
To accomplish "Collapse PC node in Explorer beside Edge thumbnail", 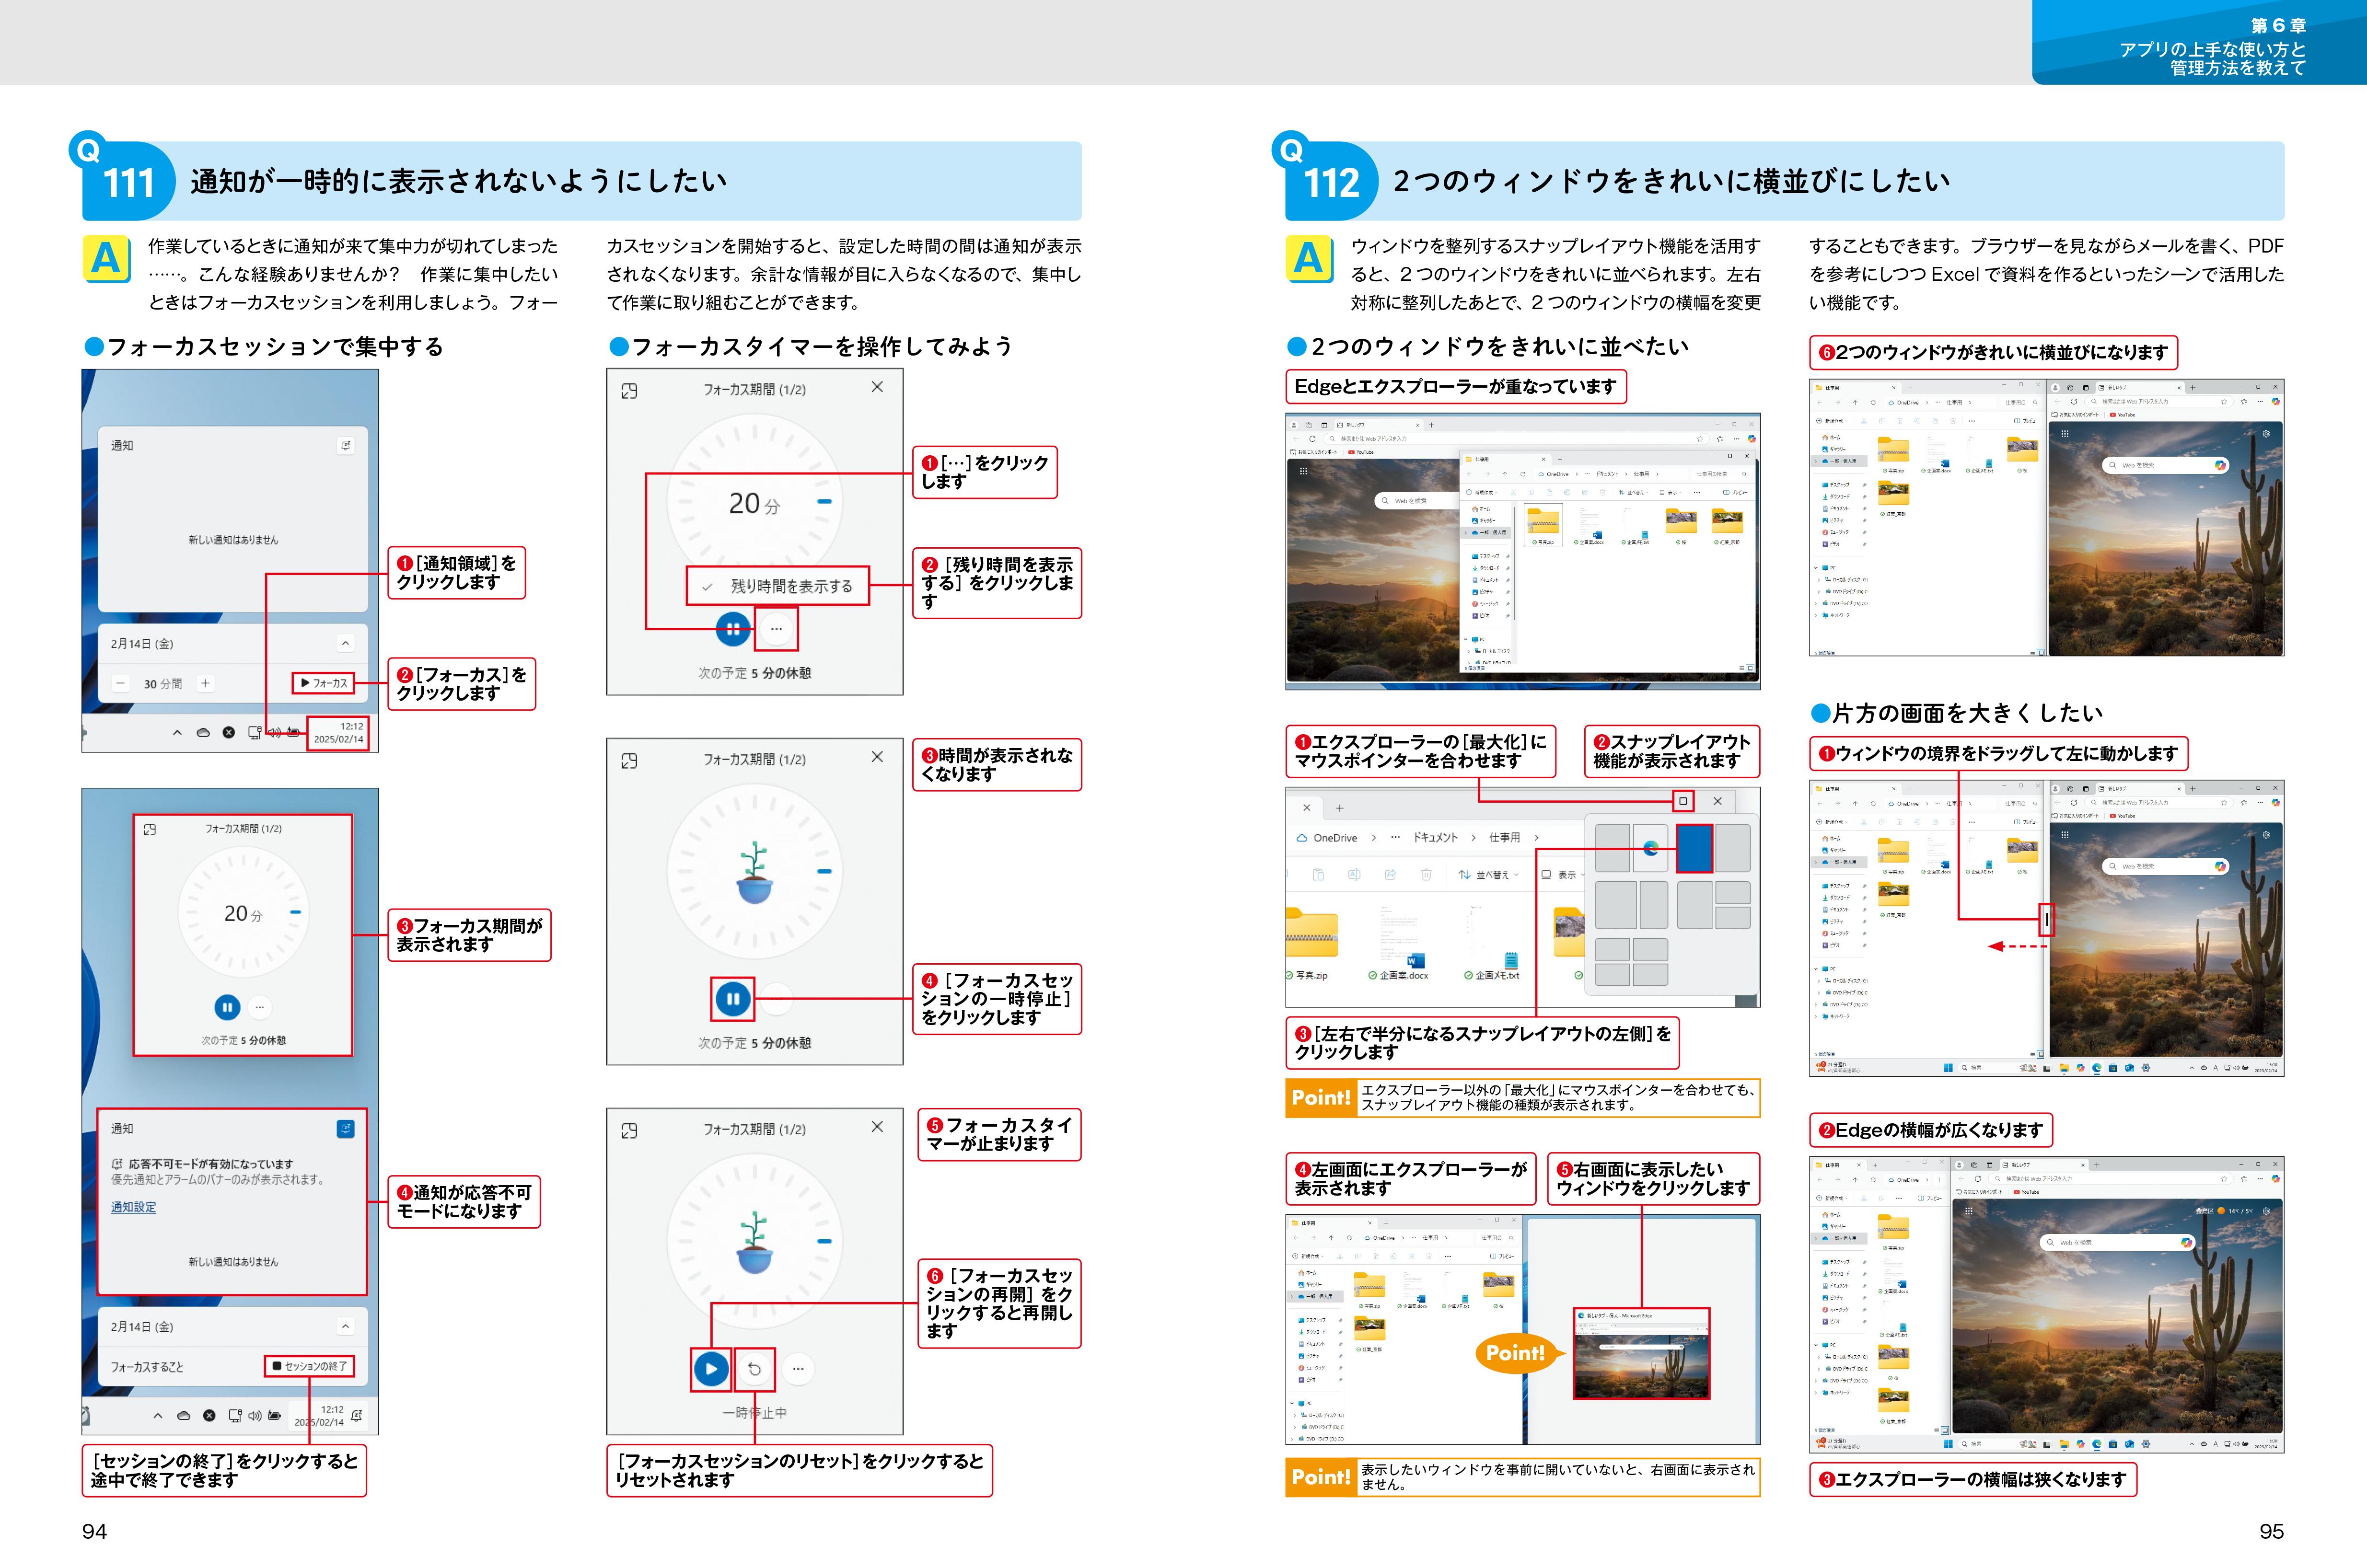I will [x=1292, y=1403].
